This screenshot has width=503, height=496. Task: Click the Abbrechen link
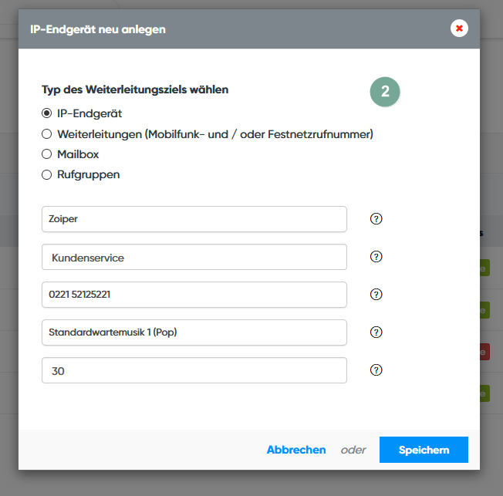pos(296,450)
